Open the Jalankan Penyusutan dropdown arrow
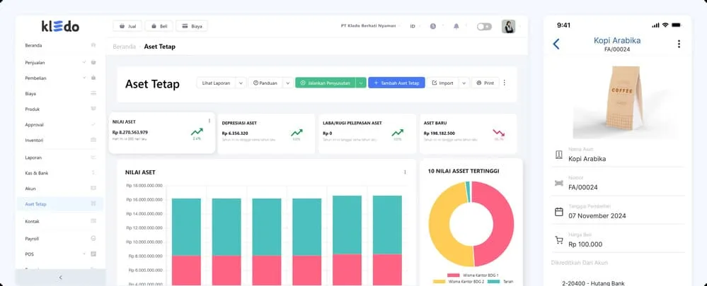The image size is (707, 286). 361,83
